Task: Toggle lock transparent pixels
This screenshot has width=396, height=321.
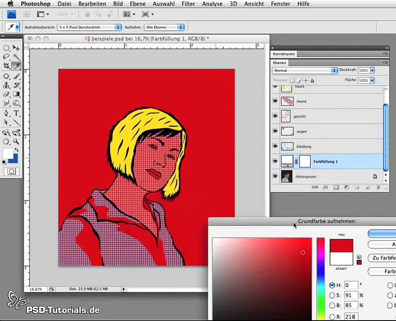Action: click(x=293, y=81)
